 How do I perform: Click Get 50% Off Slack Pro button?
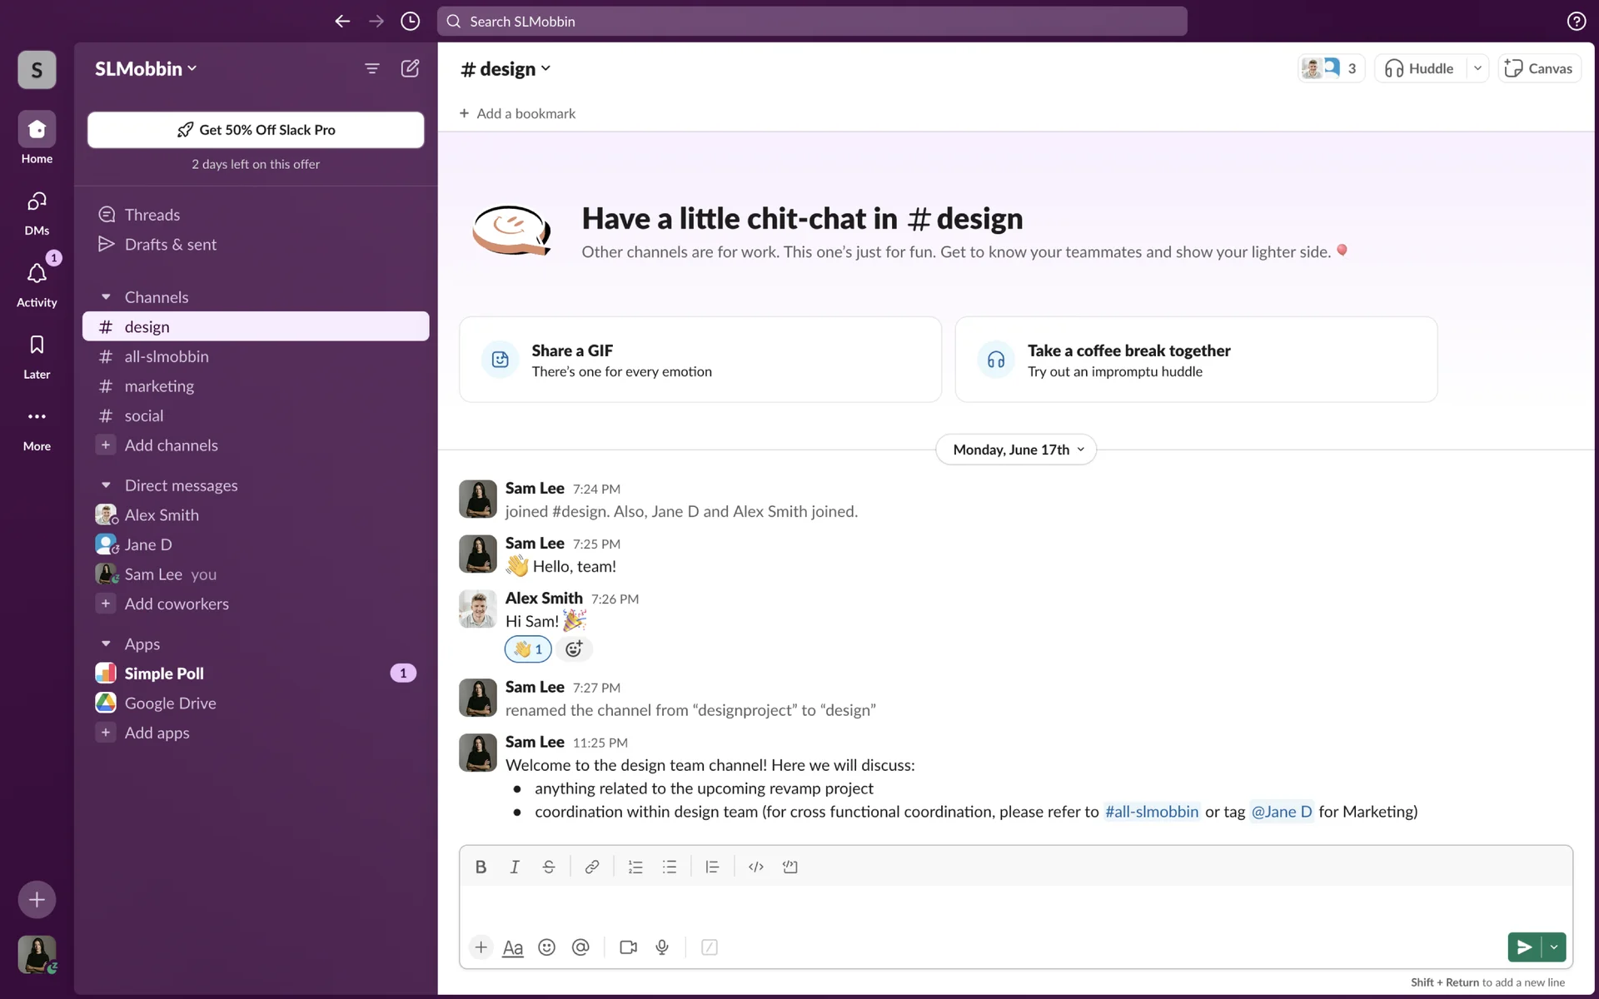click(x=256, y=130)
